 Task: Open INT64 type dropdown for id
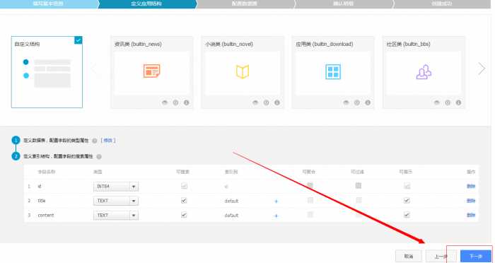coord(116,187)
